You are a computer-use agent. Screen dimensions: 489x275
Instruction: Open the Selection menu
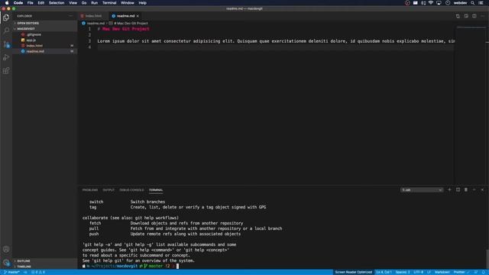[57, 3]
